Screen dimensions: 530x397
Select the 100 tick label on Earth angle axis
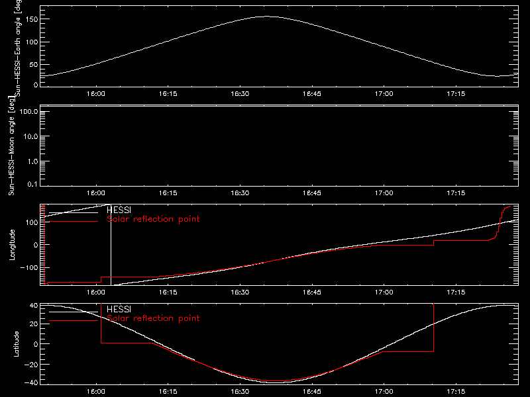tap(31, 42)
